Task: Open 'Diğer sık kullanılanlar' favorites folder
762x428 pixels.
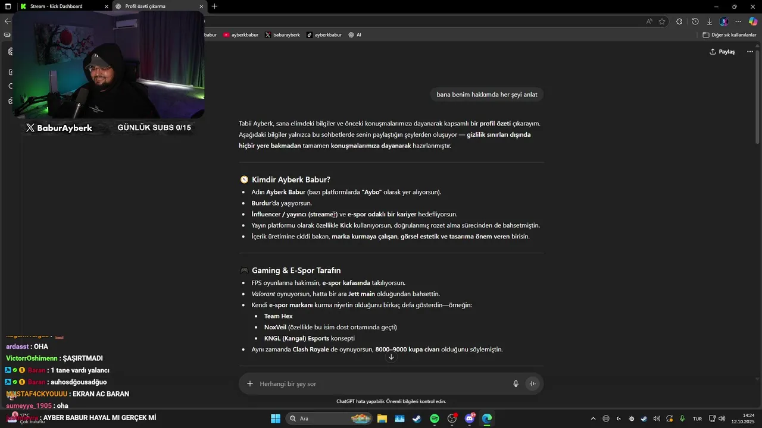Action: (x=729, y=35)
